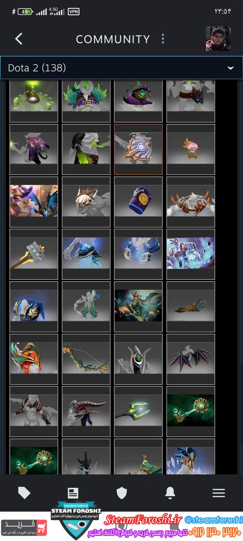Select the highlighted round shield item
The height and width of the screenshot is (541, 243).
(138, 149)
